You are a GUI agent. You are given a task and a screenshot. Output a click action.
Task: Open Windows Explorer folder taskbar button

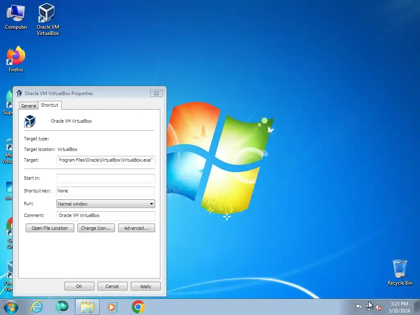click(x=87, y=307)
